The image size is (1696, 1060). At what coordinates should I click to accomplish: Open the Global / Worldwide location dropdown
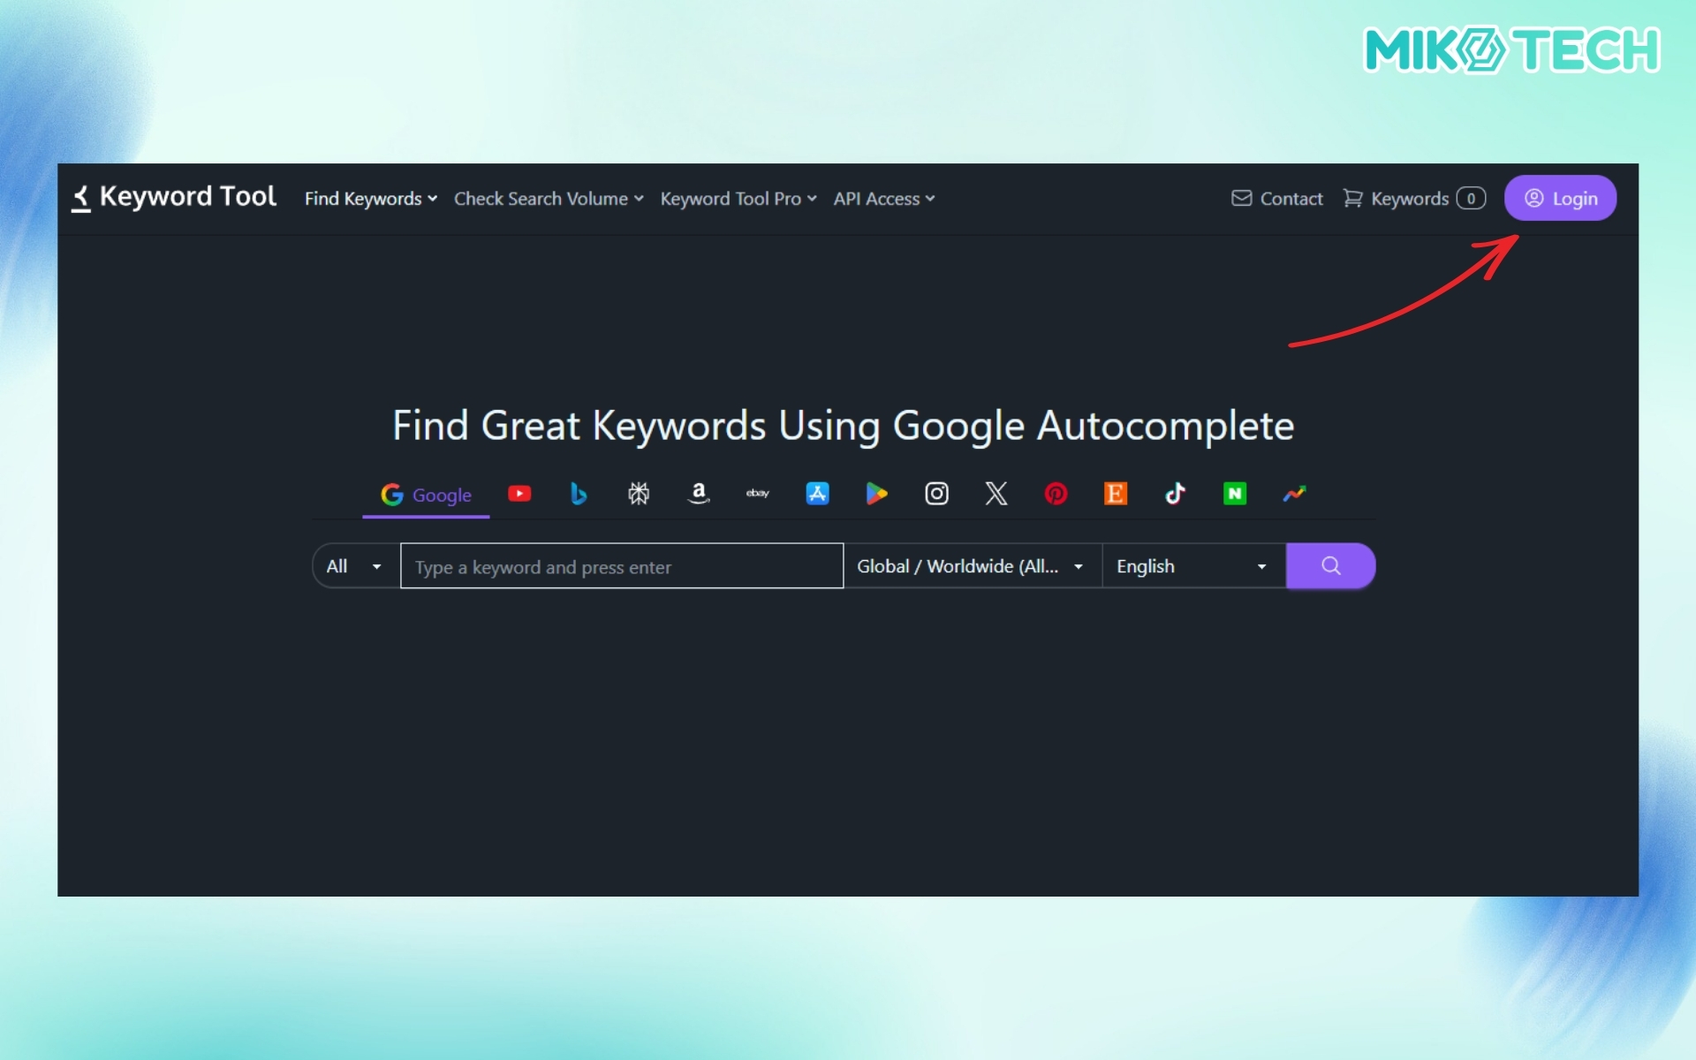971,566
